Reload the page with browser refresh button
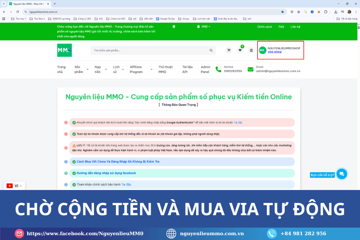 coord(18,12)
